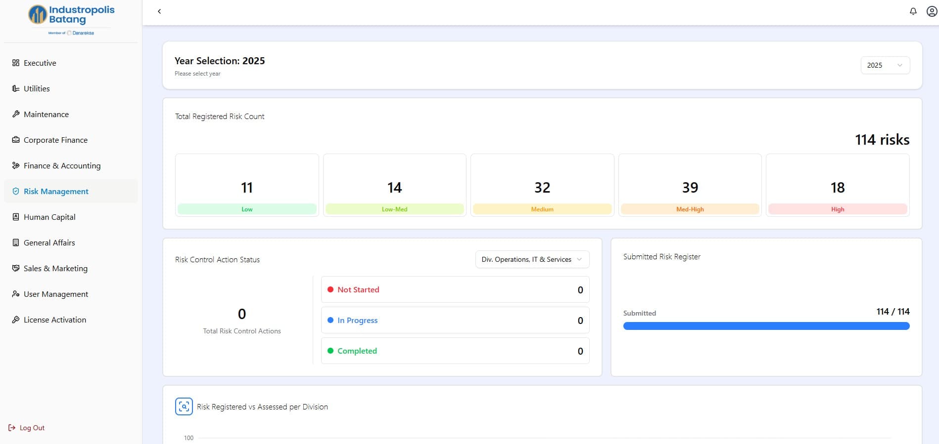Click the Sales & Marketing handshake icon

point(16,268)
